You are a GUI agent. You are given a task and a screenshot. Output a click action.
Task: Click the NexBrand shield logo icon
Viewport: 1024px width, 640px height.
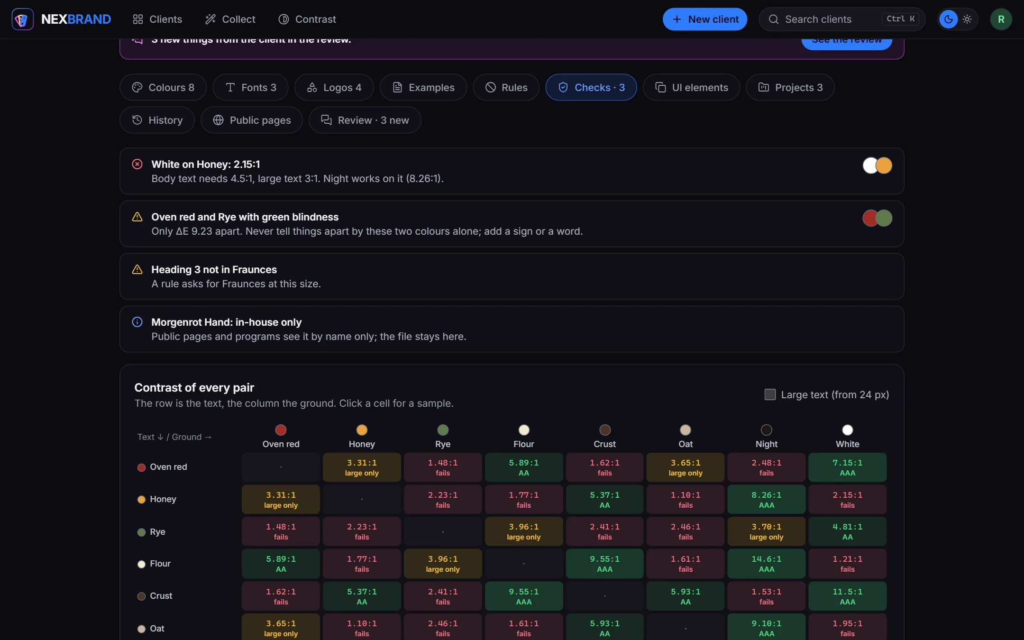click(x=22, y=19)
